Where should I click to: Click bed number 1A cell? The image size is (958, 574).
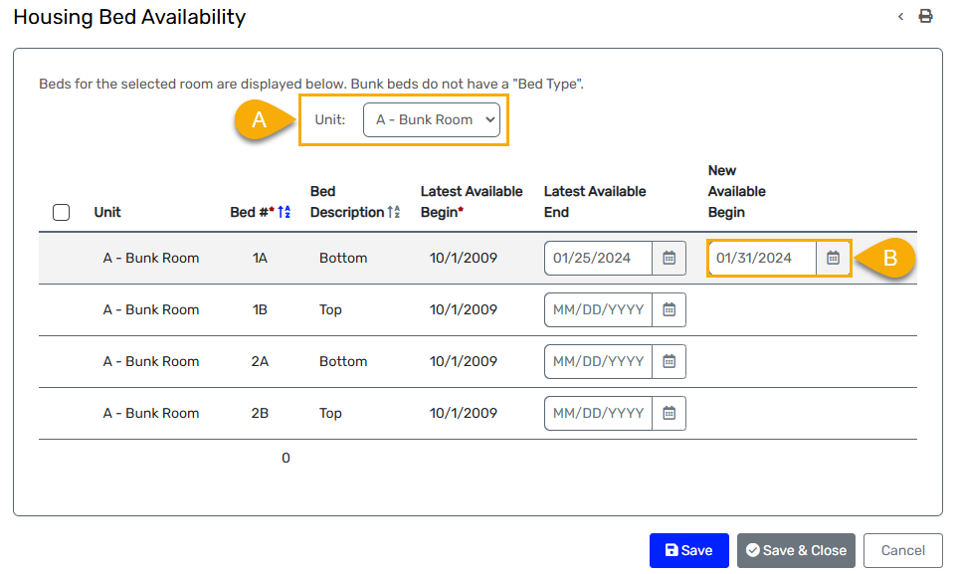click(x=260, y=258)
